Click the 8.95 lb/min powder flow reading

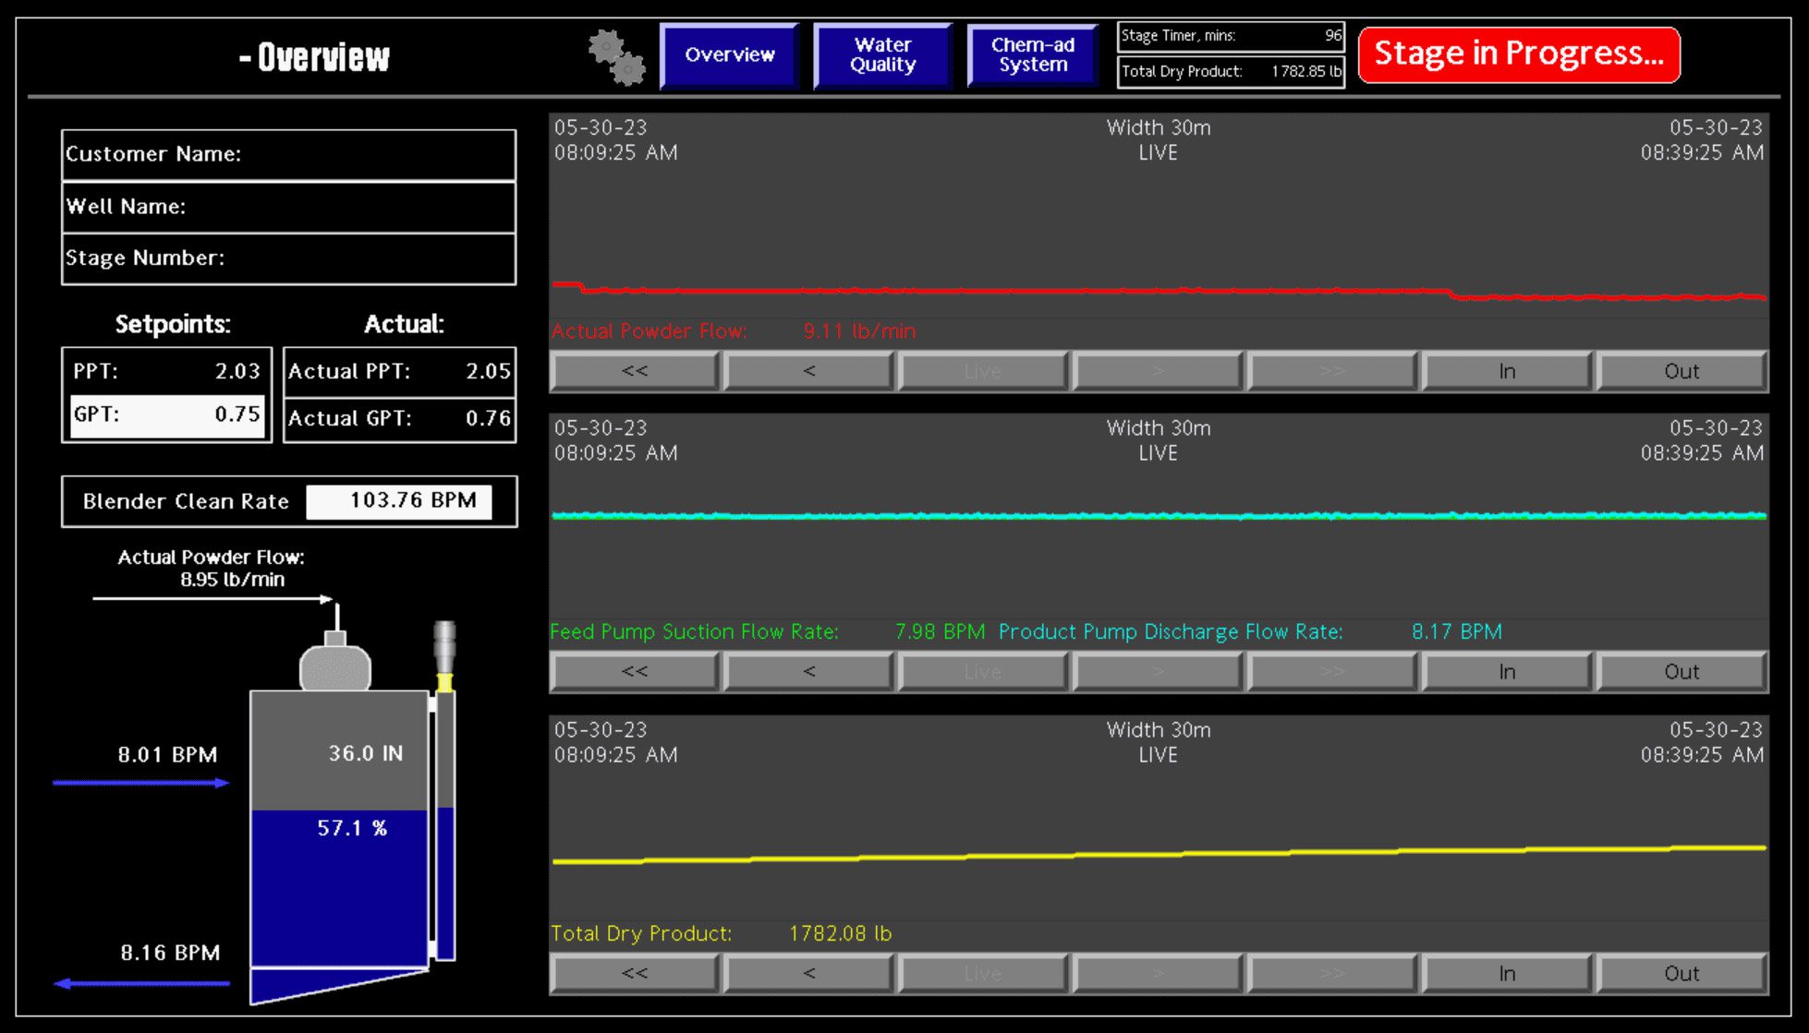tap(233, 580)
